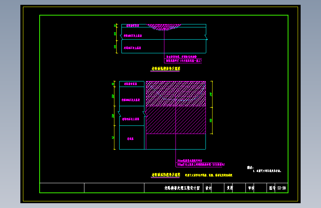Click the drawing number 'S3-20'
Viewport: 321px width, 208px height.
[281, 188]
